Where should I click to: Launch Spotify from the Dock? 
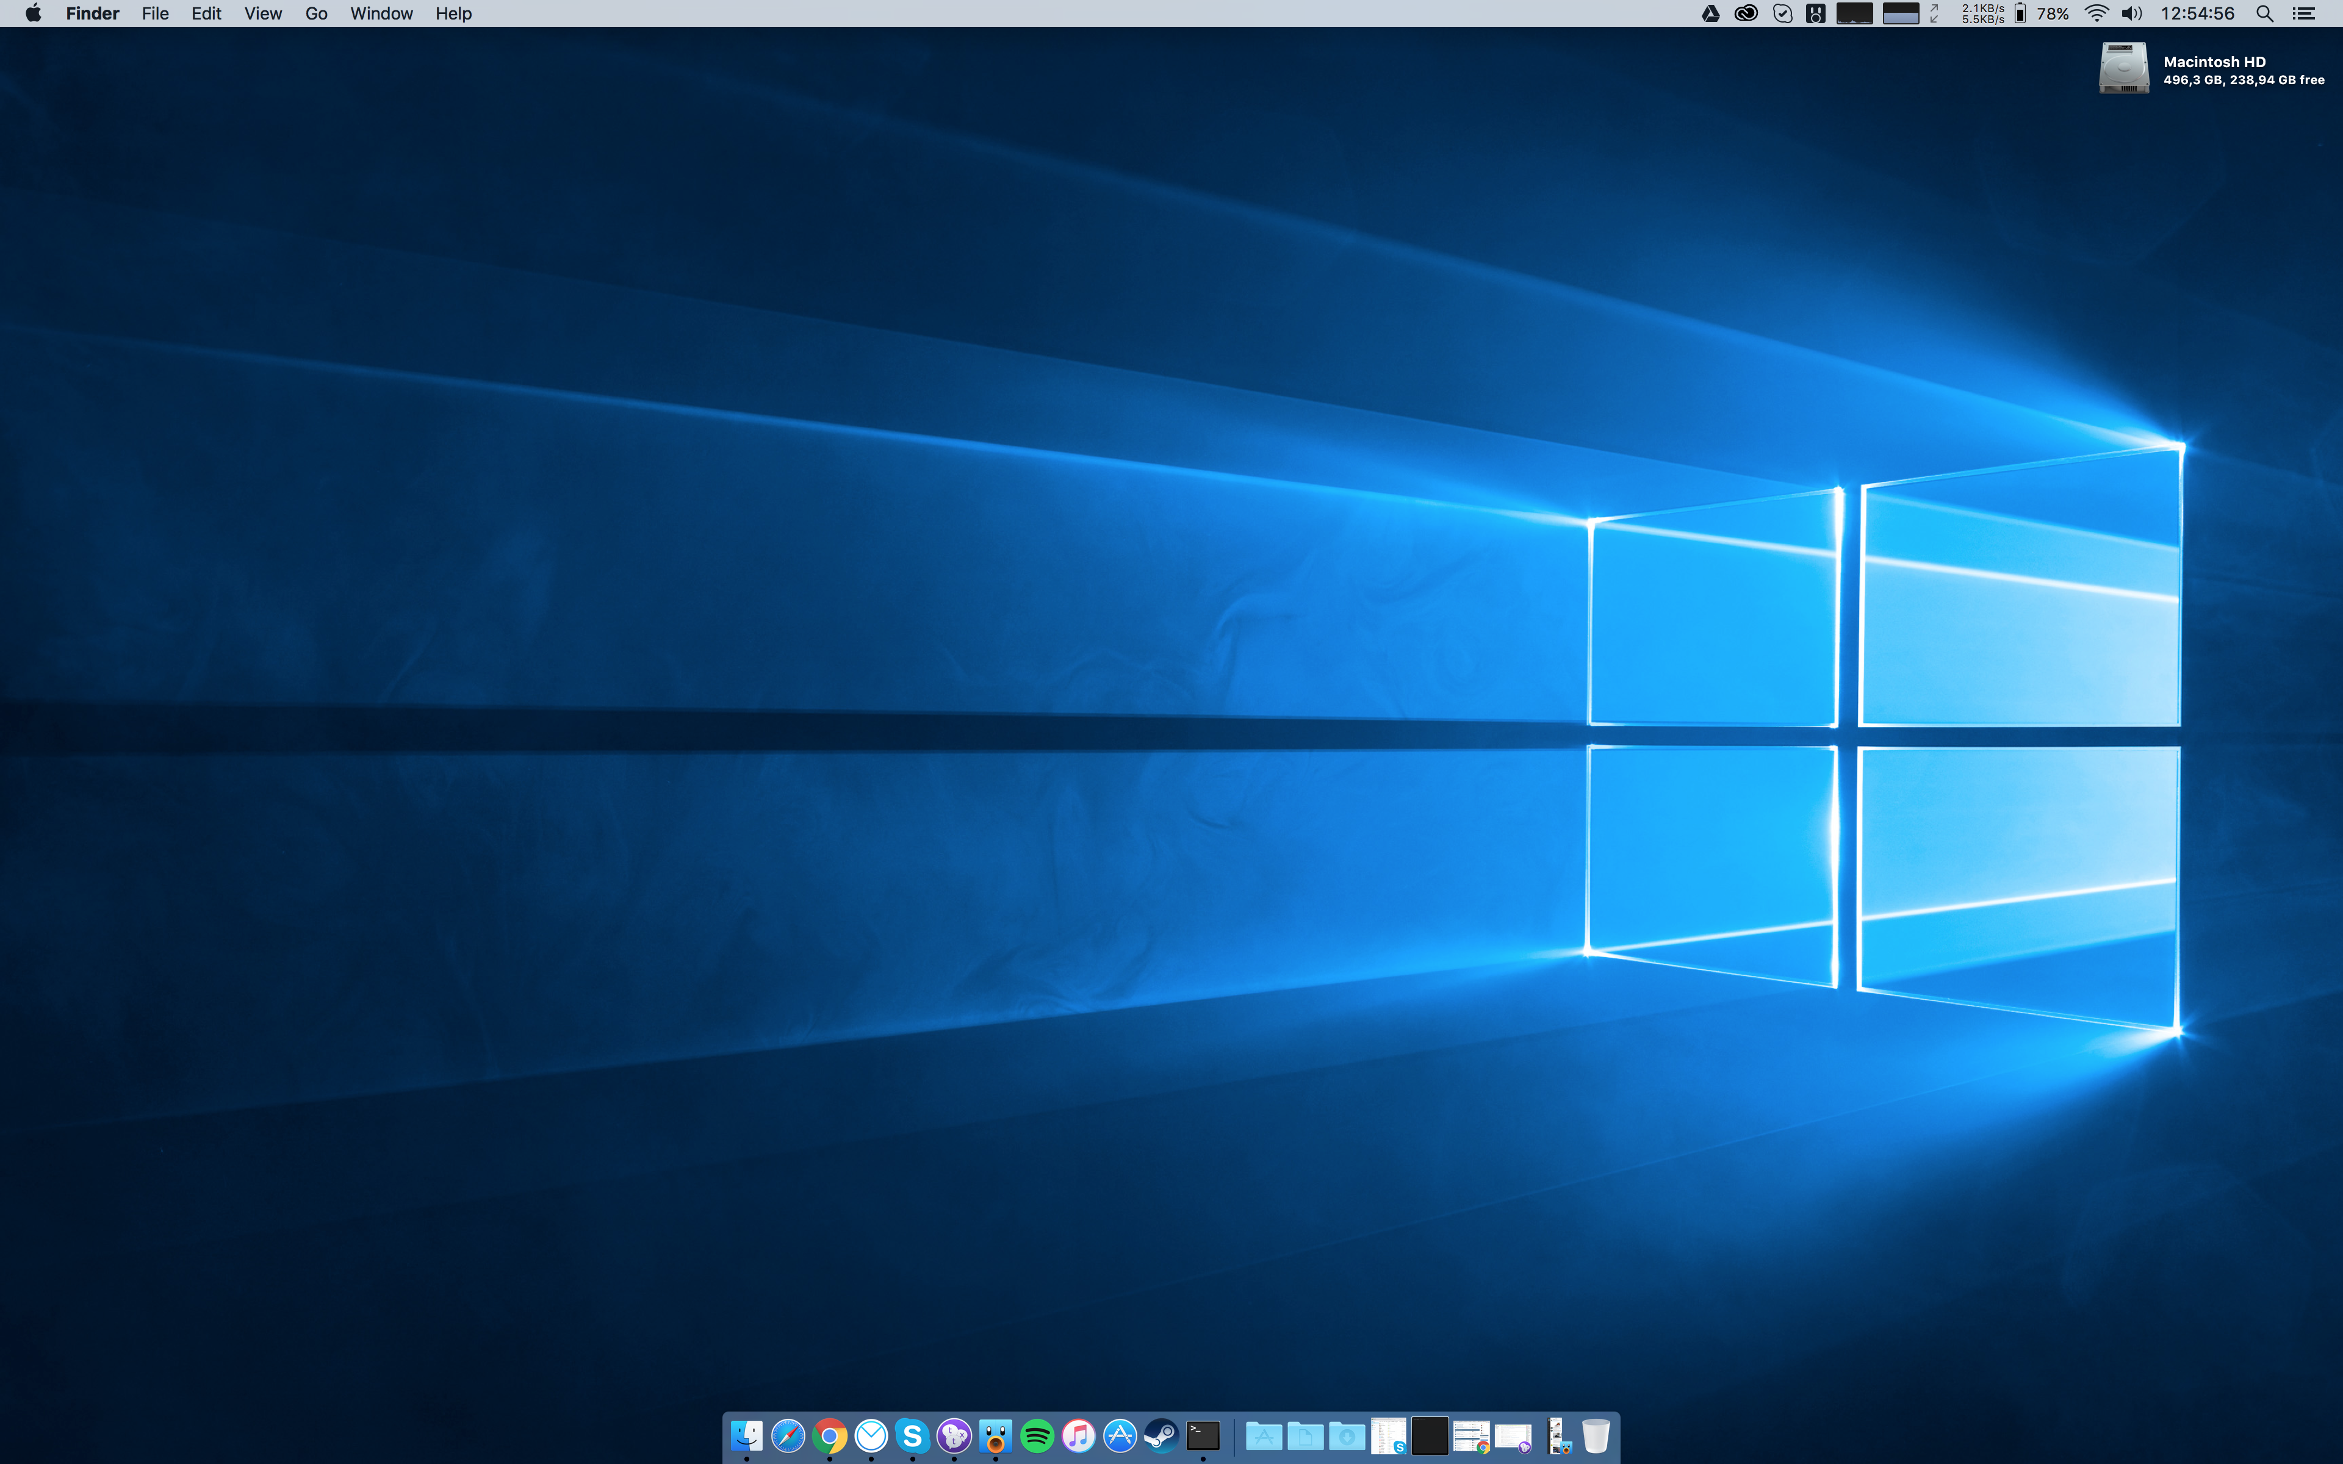click(1037, 1435)
